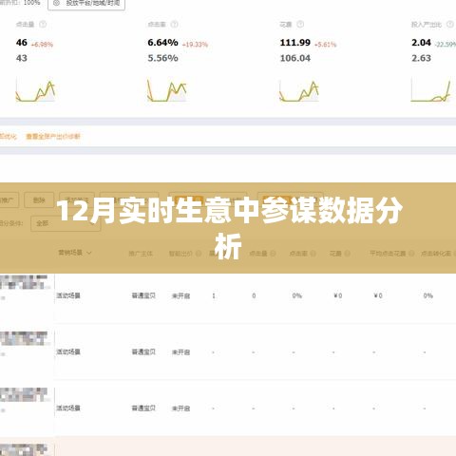Click the comparison value 2.63
The image size is (456, 456).
421,58
